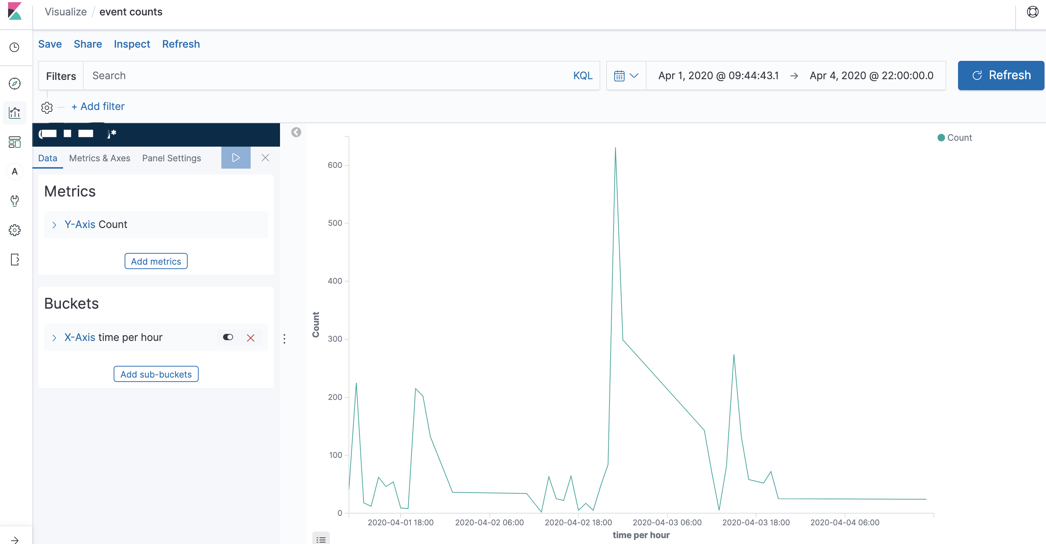Click the Add metrics button
The height and width of the screenshot is (544, 1046).
(156, 261)
